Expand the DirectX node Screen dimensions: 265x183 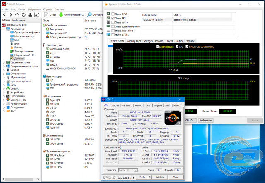pos(4,88)
